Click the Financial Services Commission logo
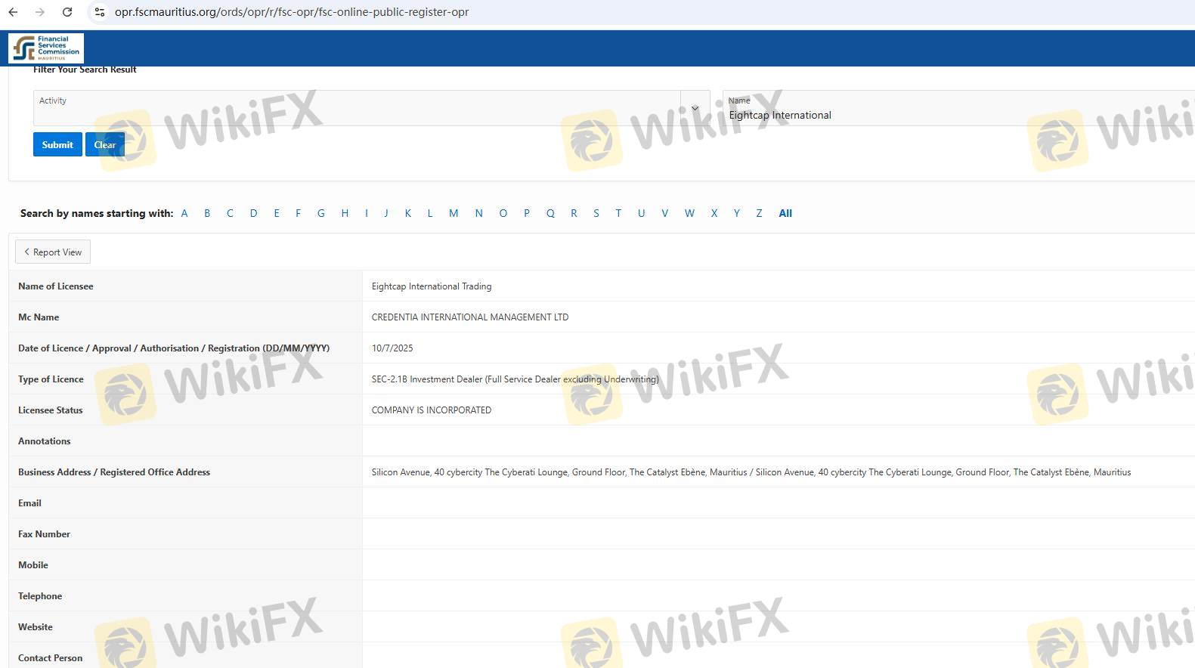Viewport: 1195px width, 668px height. click(46, 48)
